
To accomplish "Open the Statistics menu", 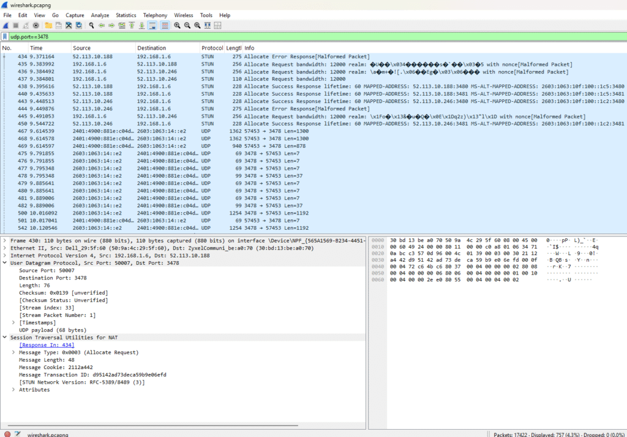I will tap(126, 15).
